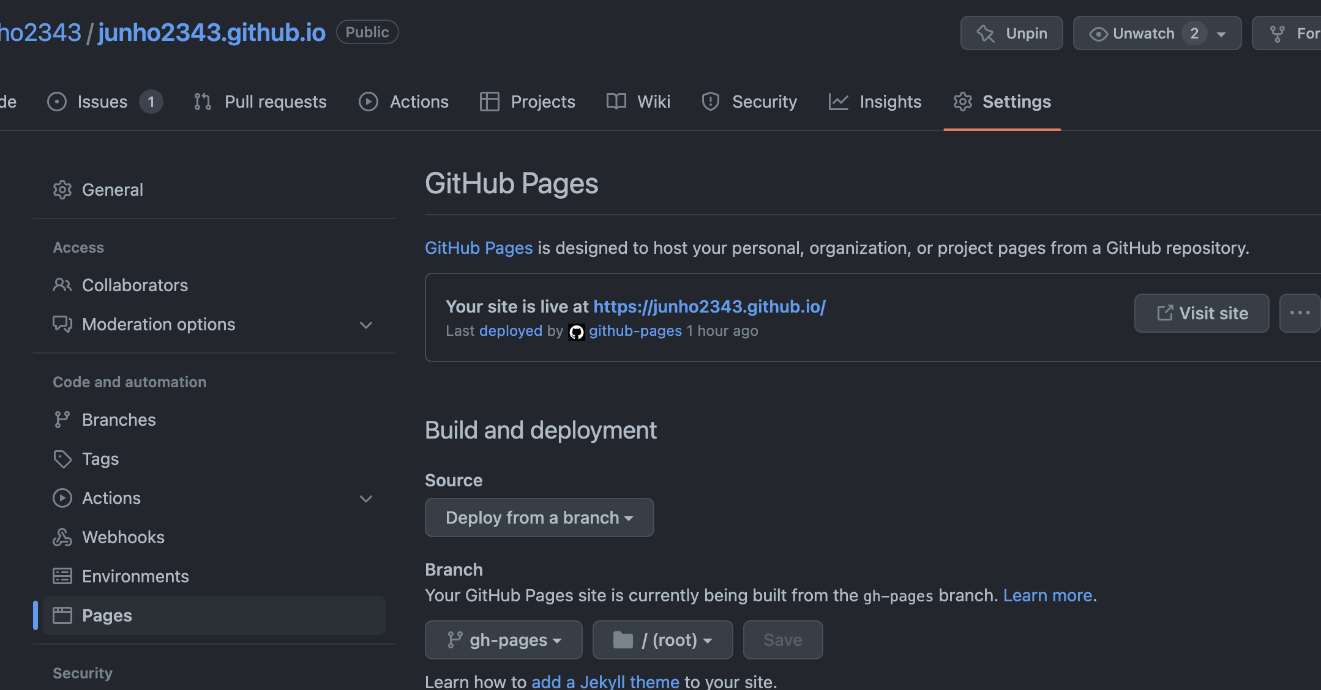Click the Tags label icon
The height and width of the screenshot is (690, 1321).
point(62,459)
